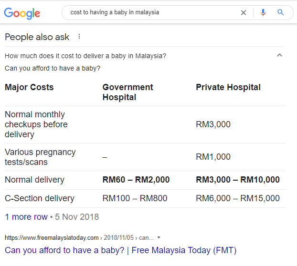
Task: Select the Normal delivery row label
Action: (x=34, y=180)
